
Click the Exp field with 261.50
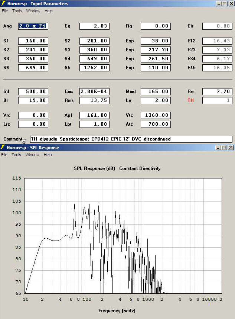point(156,59)
